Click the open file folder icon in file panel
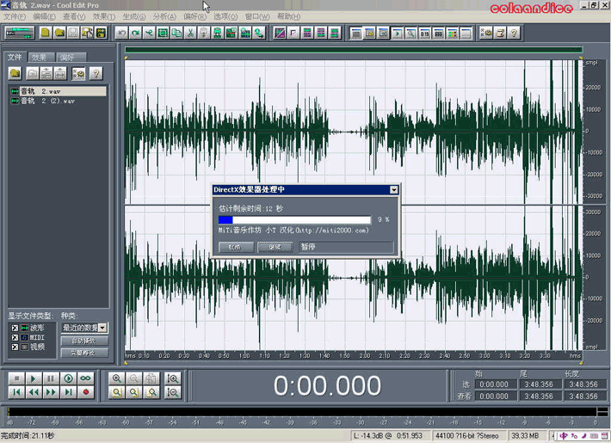 (x=15, y=74)
